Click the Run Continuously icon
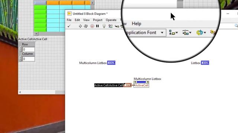 point(86,26)
